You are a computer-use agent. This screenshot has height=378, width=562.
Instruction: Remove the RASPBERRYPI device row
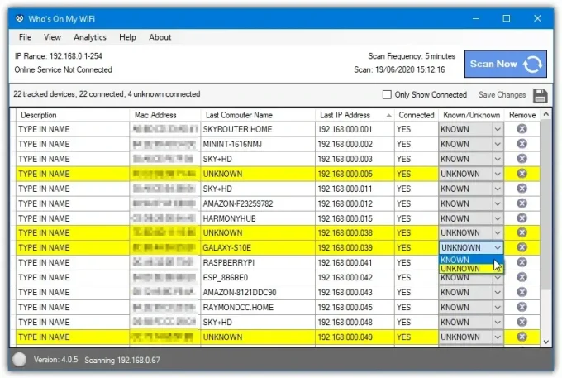coord(522,263)
